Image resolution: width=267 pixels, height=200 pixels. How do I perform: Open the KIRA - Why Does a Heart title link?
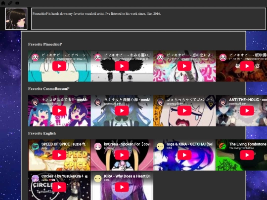point(127,176)
